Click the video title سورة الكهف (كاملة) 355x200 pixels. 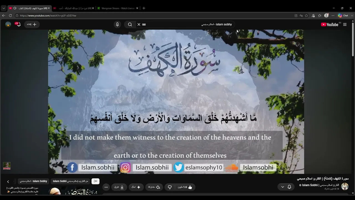(x=323, y=179)
